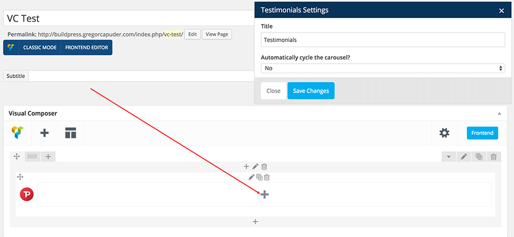Switch to FRONTEND EDITOR
Viewport: 514px width, 237px height.
[87, 47]
